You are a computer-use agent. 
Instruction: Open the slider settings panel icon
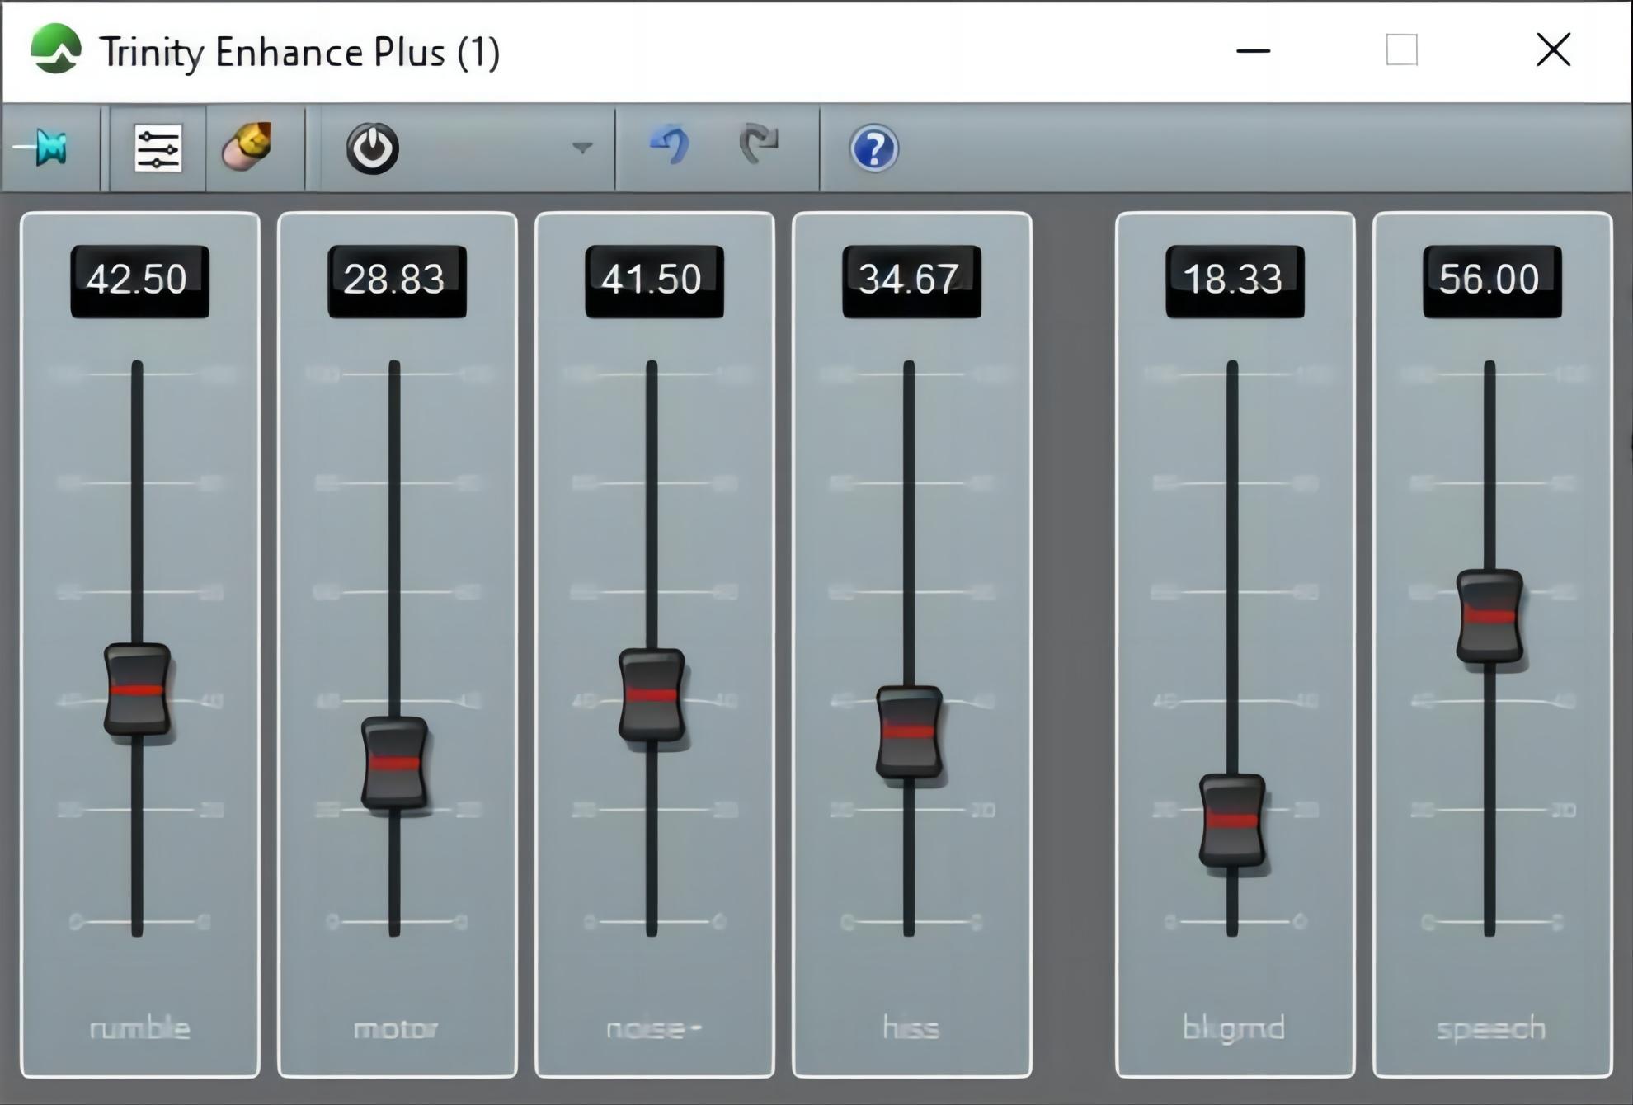pyautogui.click(x=158, y=149)
